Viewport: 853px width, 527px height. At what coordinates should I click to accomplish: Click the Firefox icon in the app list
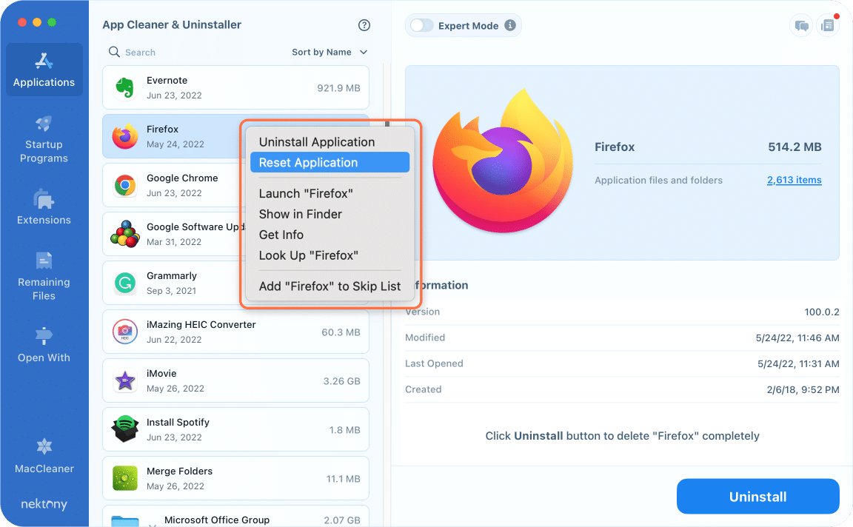point(125,136)
